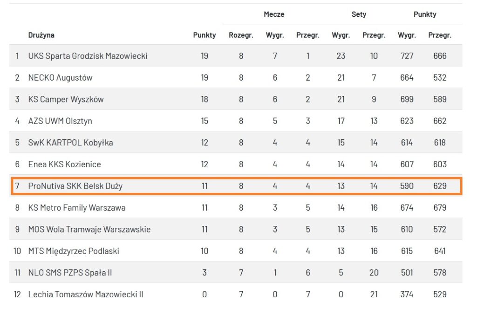Click the rightmost Punkty group header

point(425,14)
